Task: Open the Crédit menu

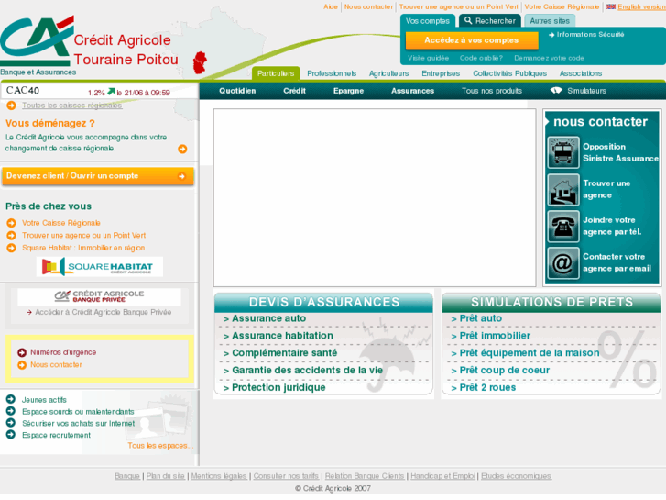Action: (x=294, y=91)
